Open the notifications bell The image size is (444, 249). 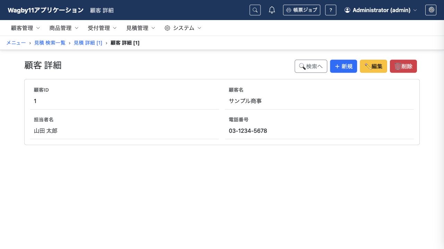272,10
